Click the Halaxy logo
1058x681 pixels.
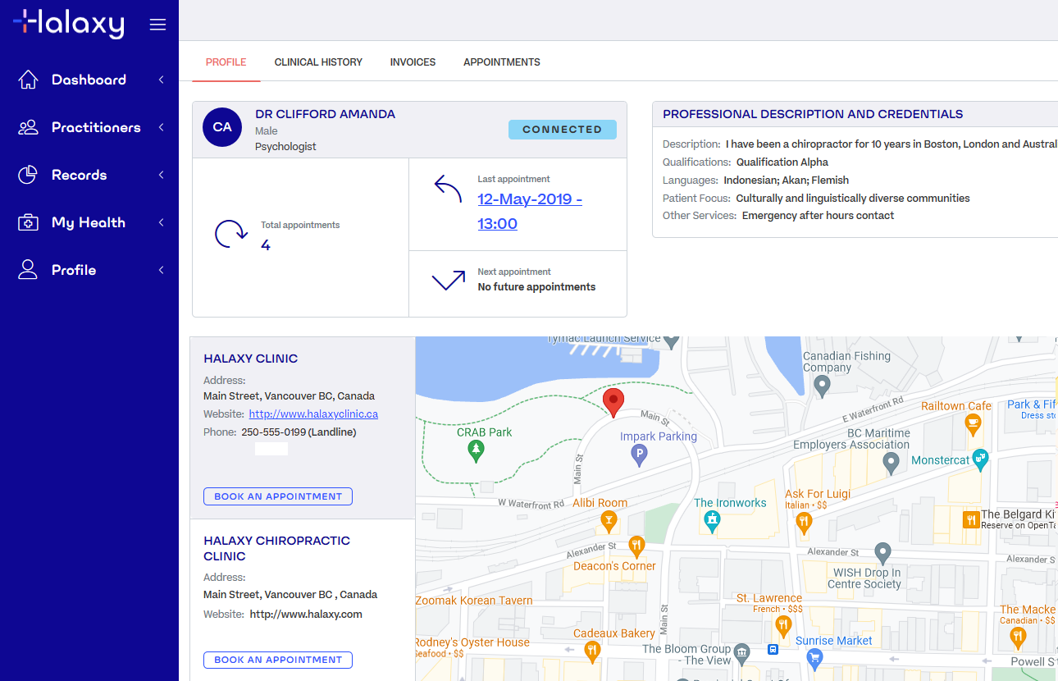tap(67, 24)
